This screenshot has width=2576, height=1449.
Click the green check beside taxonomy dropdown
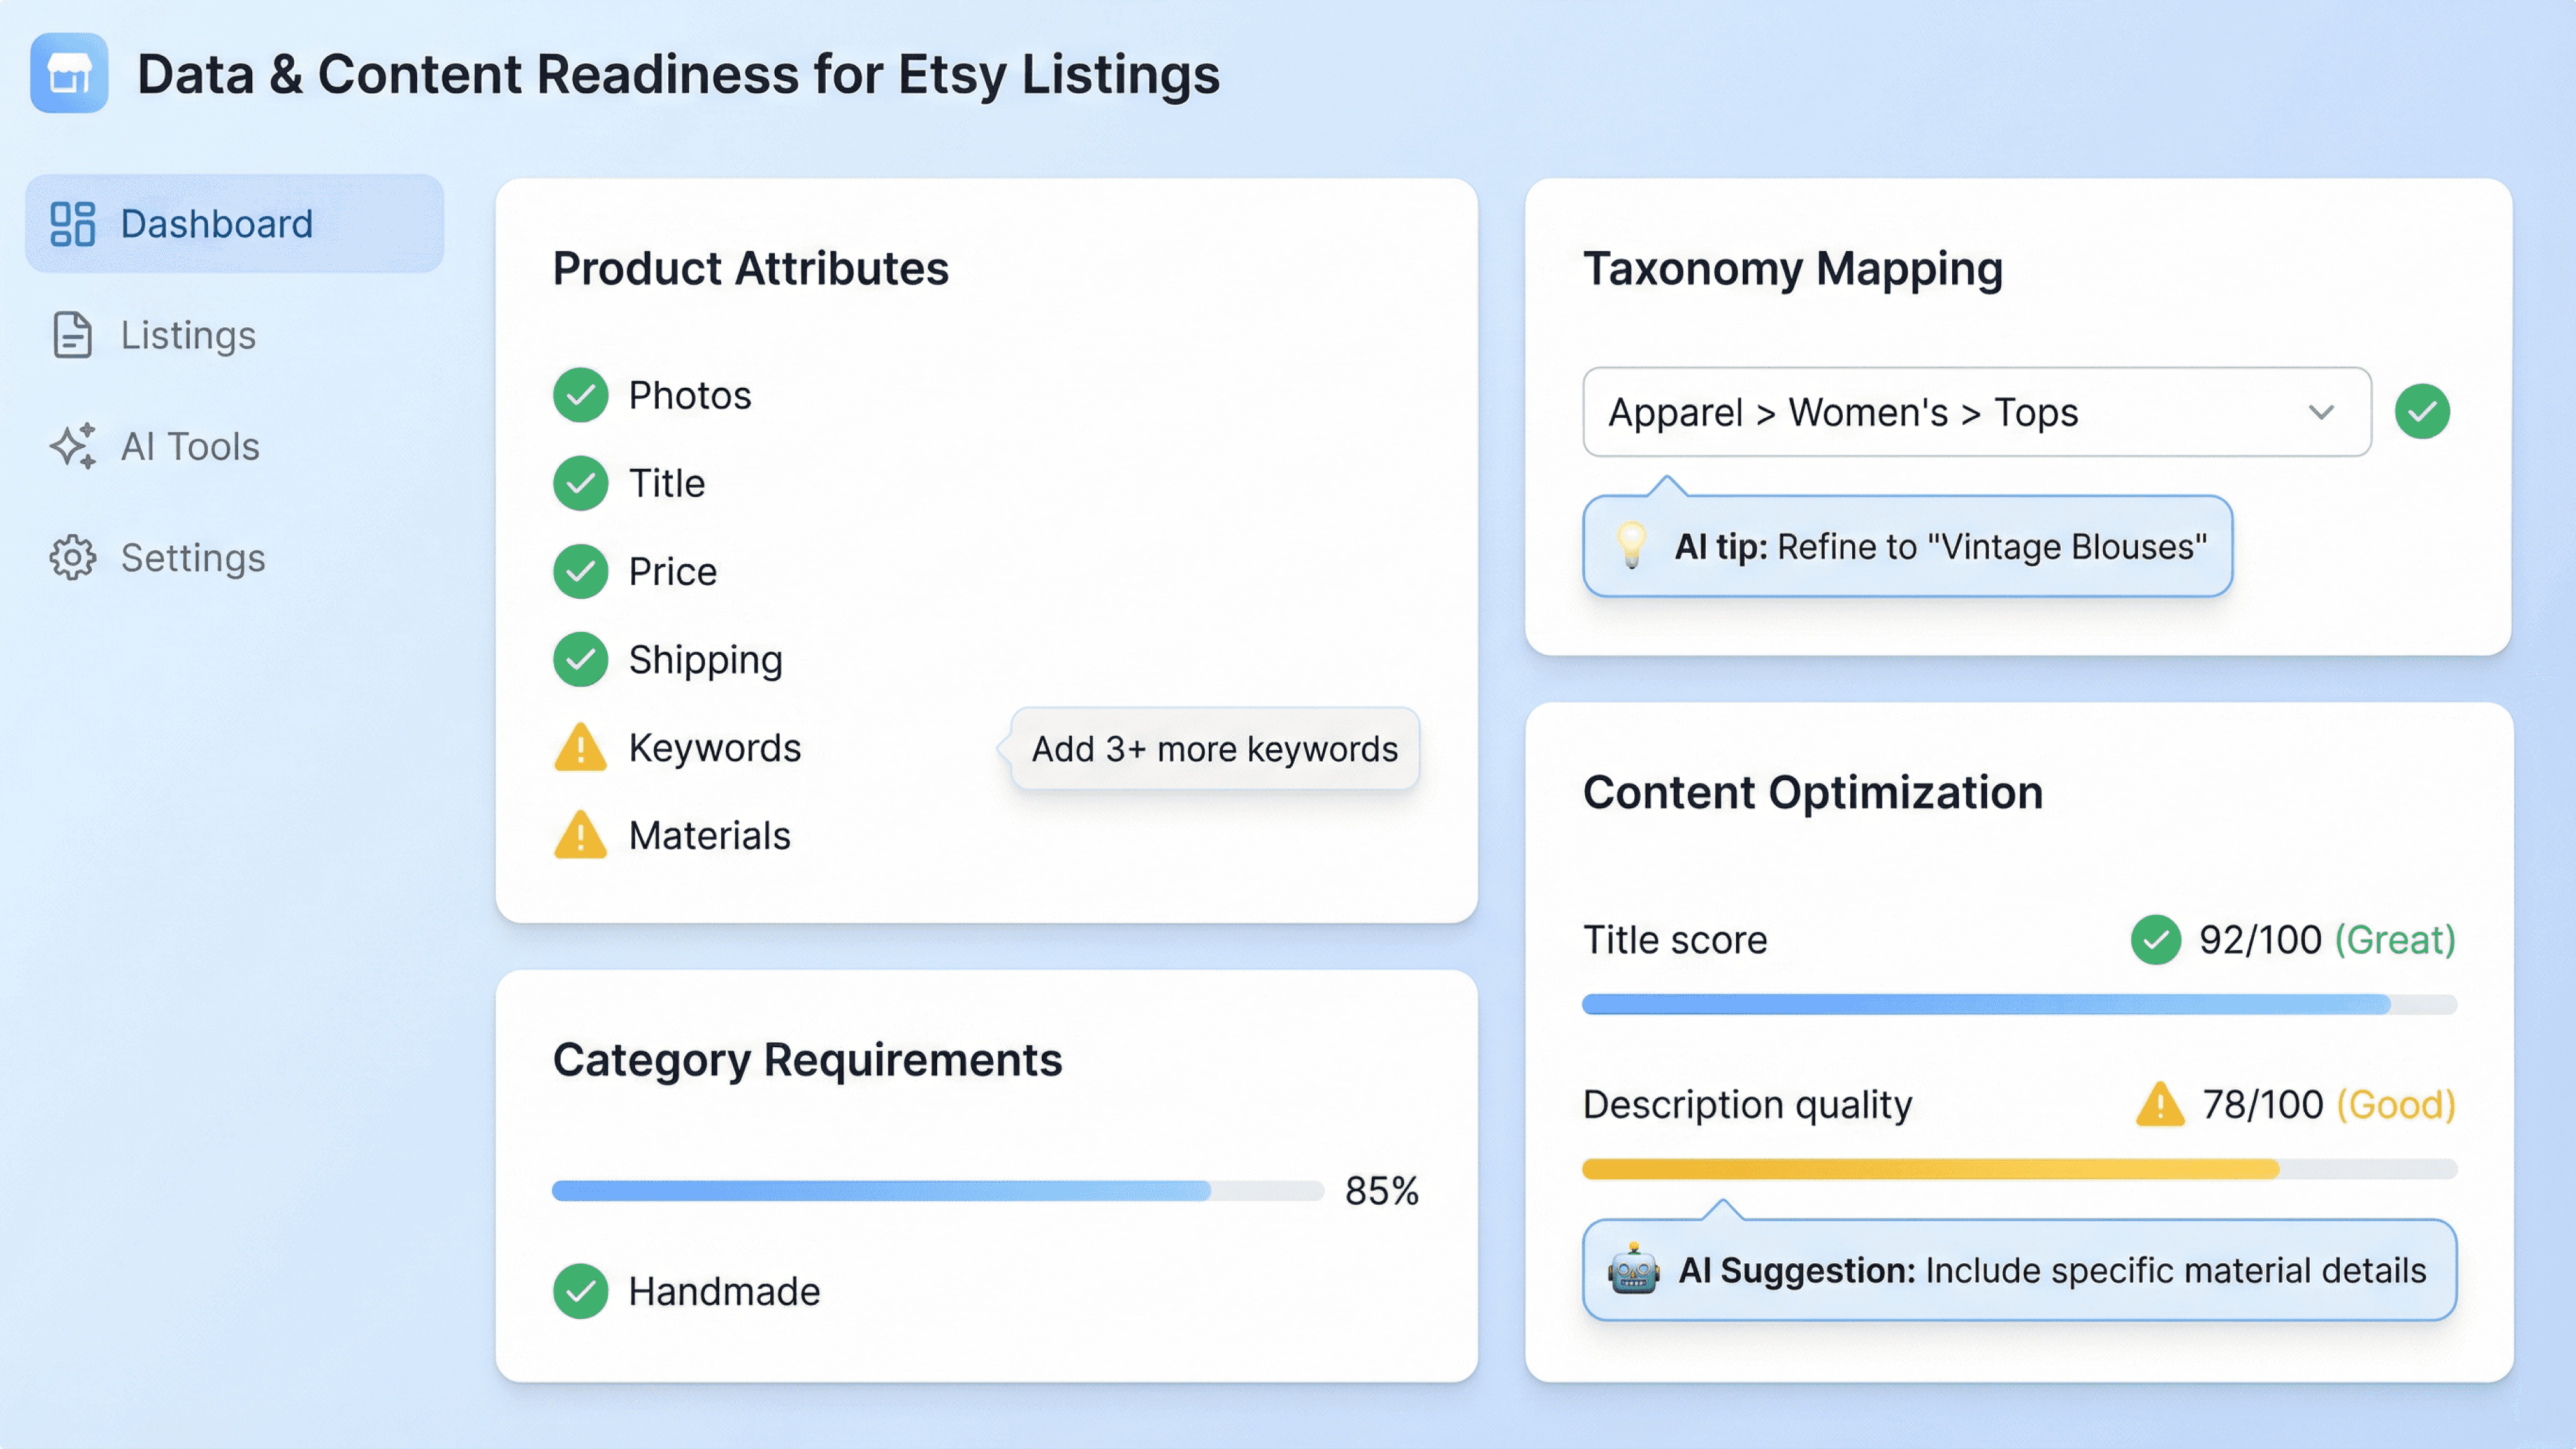pos(2422,412)
